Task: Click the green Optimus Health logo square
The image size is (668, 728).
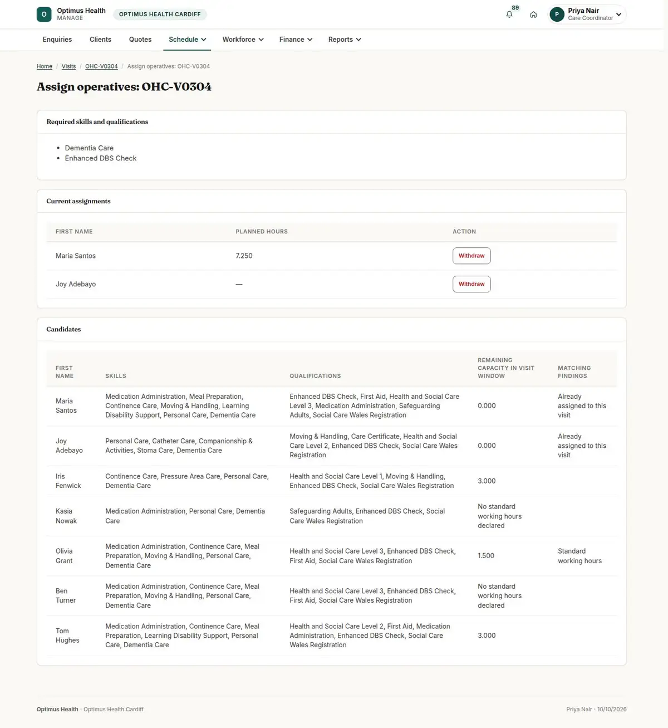Action: click(x=44, y=14)
